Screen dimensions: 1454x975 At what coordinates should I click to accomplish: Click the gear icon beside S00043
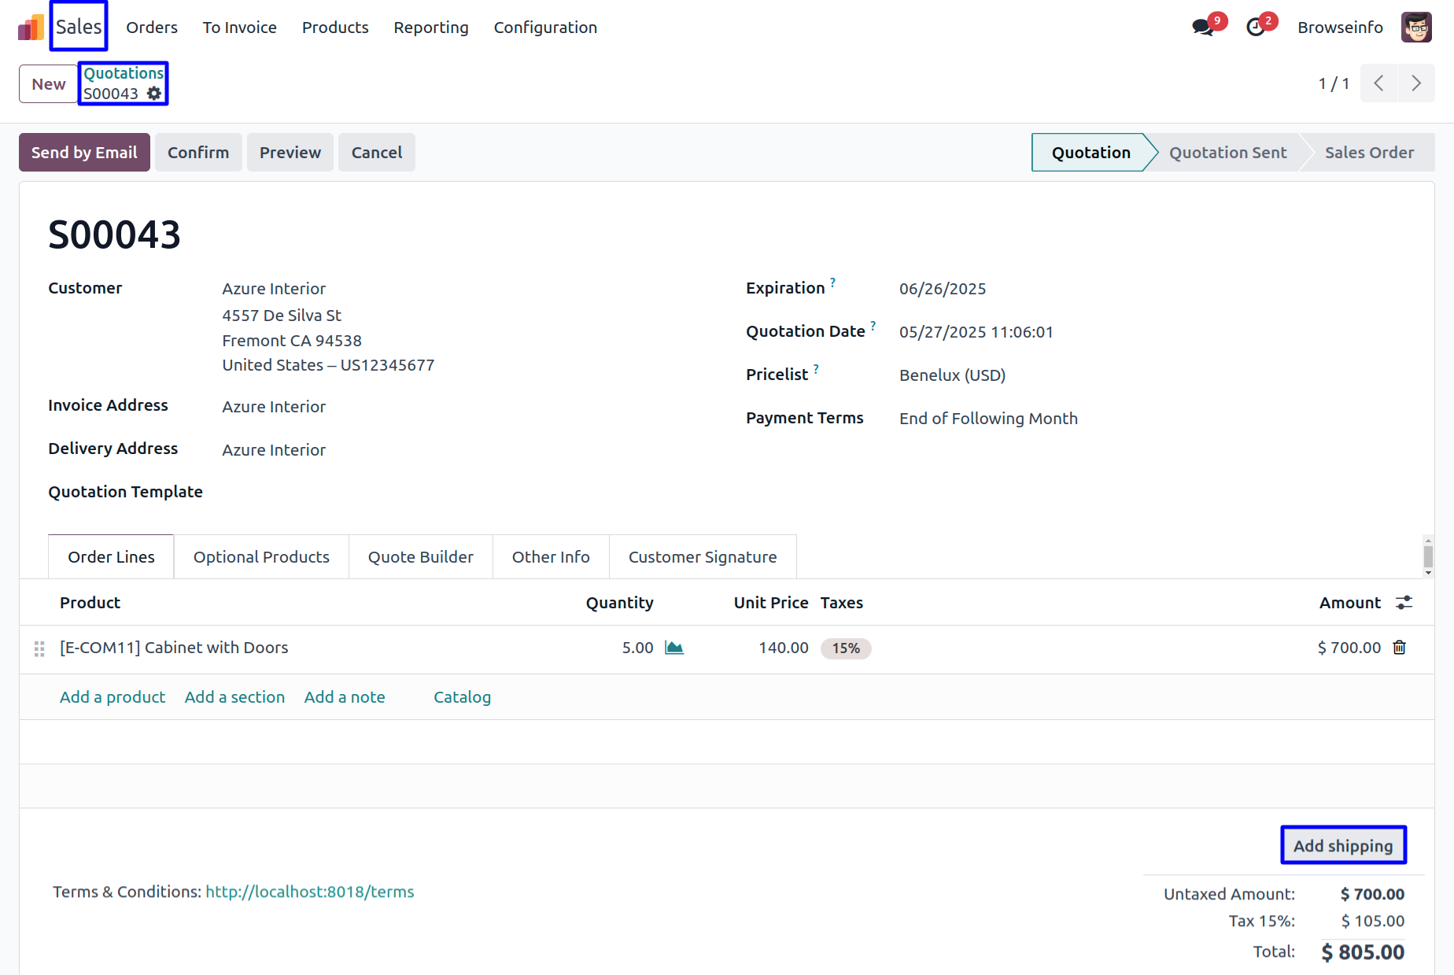pos(154,94)
